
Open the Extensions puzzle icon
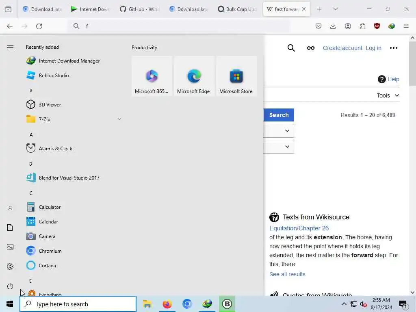(x=362, y=26)
